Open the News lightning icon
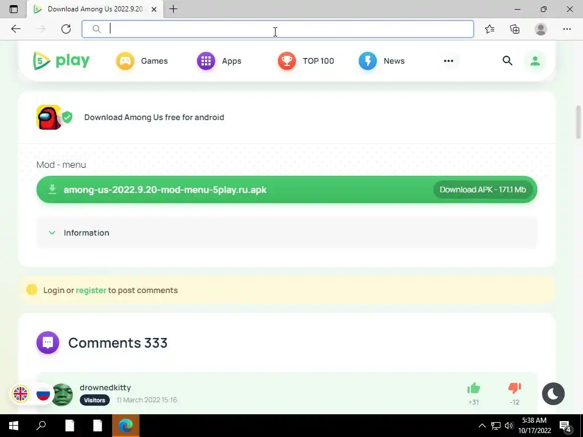Image resolution: width=583 pixels, height=437 pixels. [368, 61]
